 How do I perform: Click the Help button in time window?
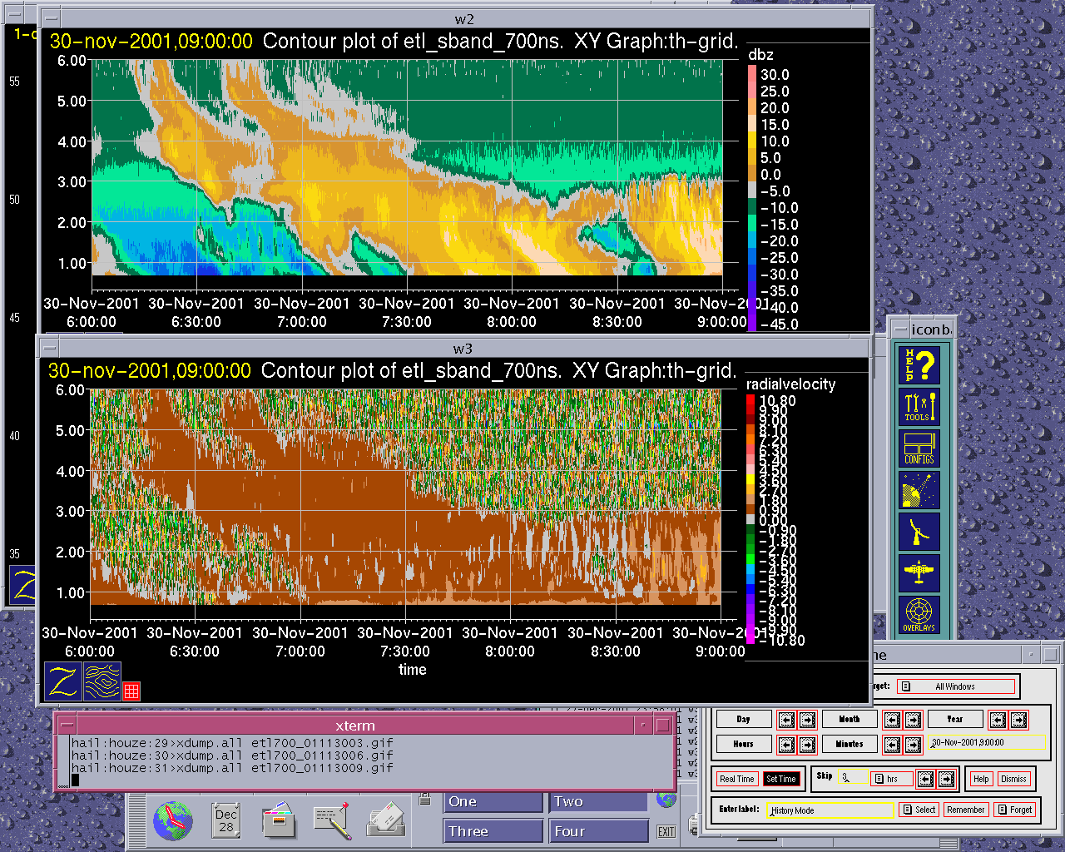tap(981, 780)
